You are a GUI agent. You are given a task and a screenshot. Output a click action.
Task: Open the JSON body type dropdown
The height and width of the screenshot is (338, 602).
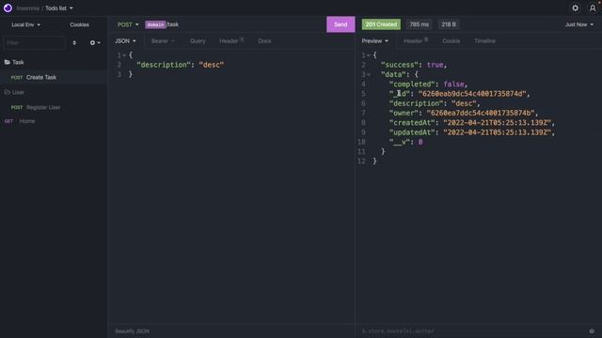[x=125, y=41]
